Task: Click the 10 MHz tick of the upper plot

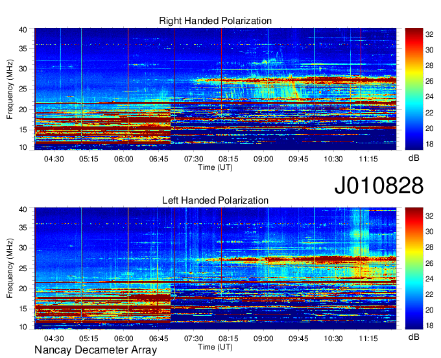Action: coord(23,147)
